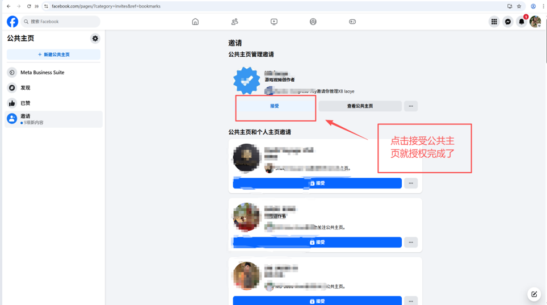Viewport: 547px width, 305px height.
Task: Select 已赞 in the left sidebar
Action: coord(25,103)
